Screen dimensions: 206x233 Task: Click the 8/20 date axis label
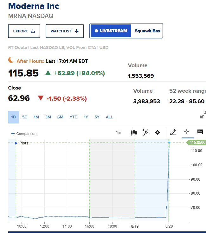point(169,226)
